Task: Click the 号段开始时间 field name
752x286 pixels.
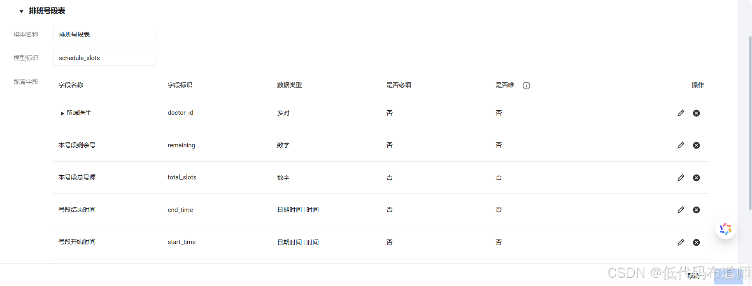Action: tap(77, 242)
